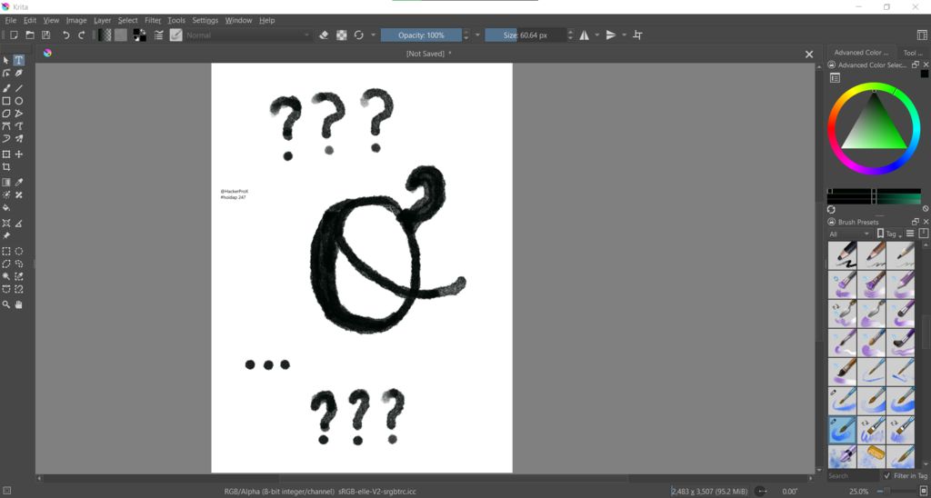This screenshot has width=931, height=498.
Task: Toggle the Filter in Tag checkbox
Action: 887,475
